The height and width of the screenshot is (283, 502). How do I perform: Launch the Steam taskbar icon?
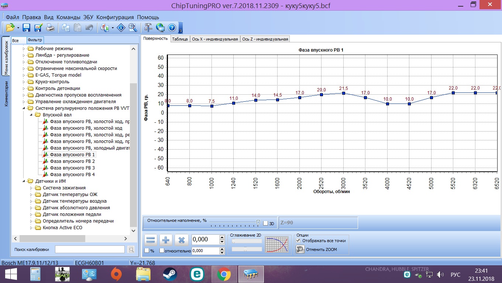(x=170, y=275)
